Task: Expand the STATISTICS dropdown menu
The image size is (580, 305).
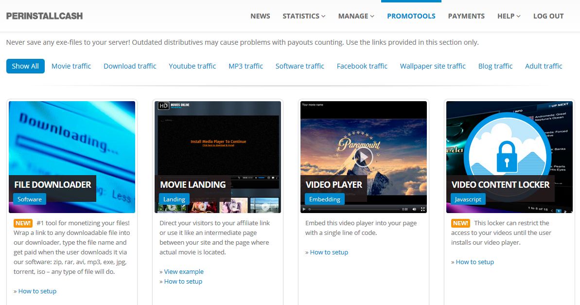Action: point(304,16)
